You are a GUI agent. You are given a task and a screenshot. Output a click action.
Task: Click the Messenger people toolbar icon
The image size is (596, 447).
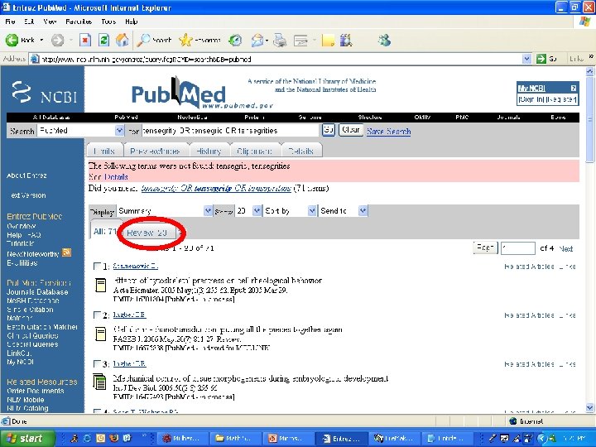pos(384,40)
